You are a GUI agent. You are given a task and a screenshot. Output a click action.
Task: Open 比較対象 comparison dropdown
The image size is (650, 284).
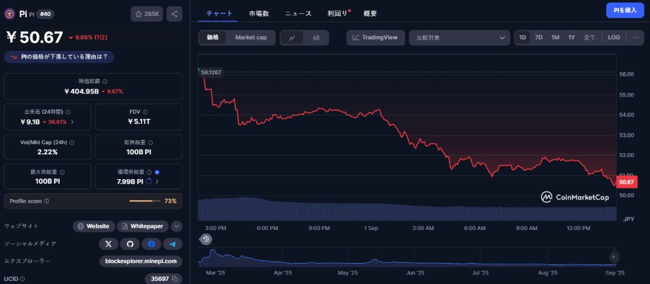[460, 37]
